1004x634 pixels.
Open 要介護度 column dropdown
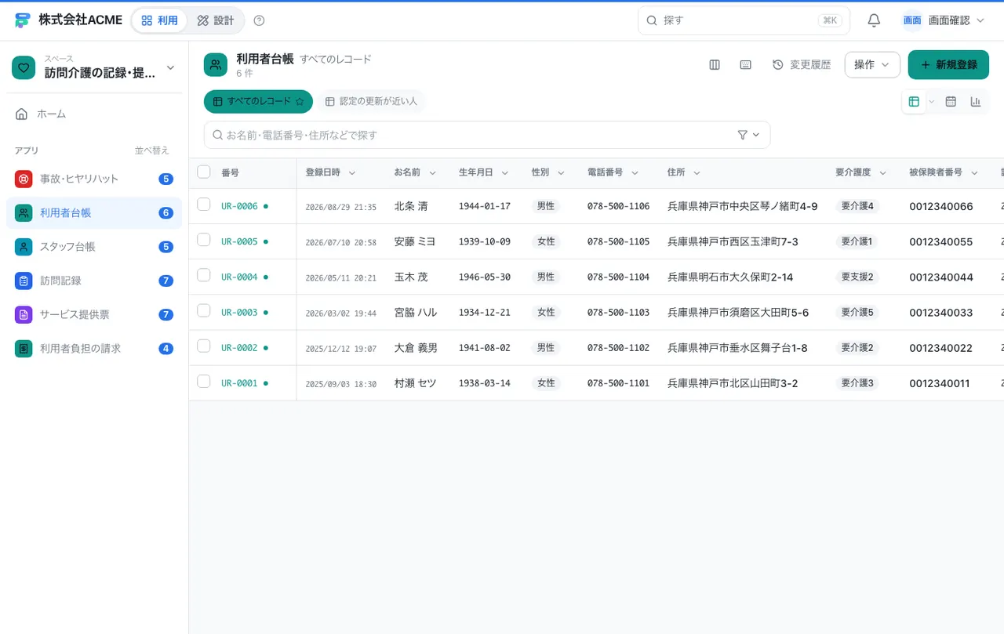point(882,173)
